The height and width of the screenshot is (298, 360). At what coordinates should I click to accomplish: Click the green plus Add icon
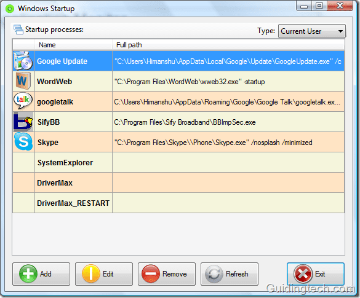click(x=28, y=274)
